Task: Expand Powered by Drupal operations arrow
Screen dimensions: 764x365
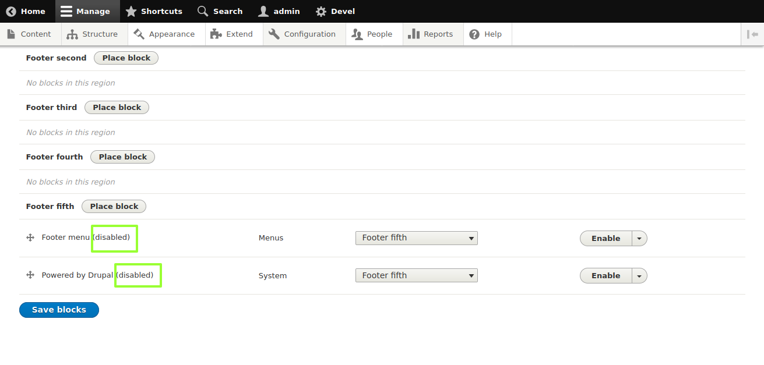Action: tap(640, 276)
